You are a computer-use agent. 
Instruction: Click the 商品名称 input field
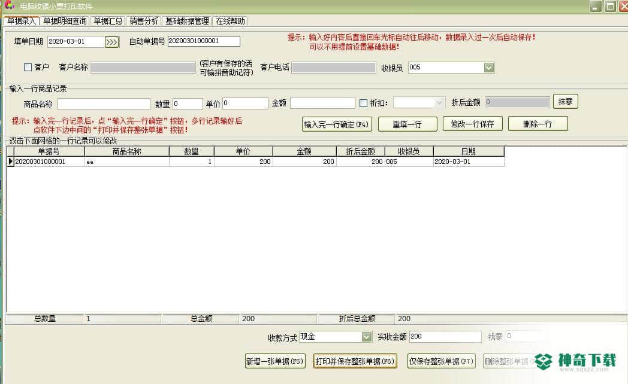tap(104, 104)
